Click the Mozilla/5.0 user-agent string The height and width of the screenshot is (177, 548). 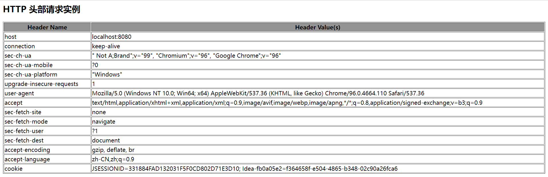point(258,93)
